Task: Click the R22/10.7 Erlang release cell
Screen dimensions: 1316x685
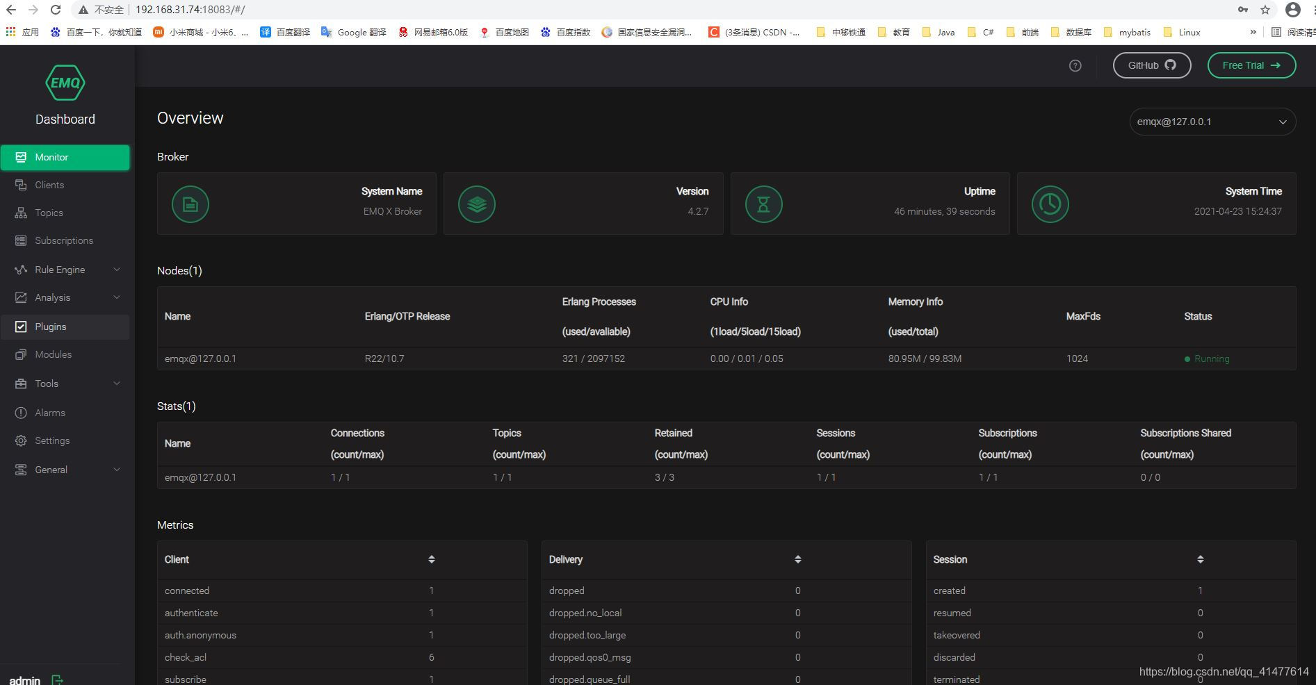Action: [x=384, y=358]
